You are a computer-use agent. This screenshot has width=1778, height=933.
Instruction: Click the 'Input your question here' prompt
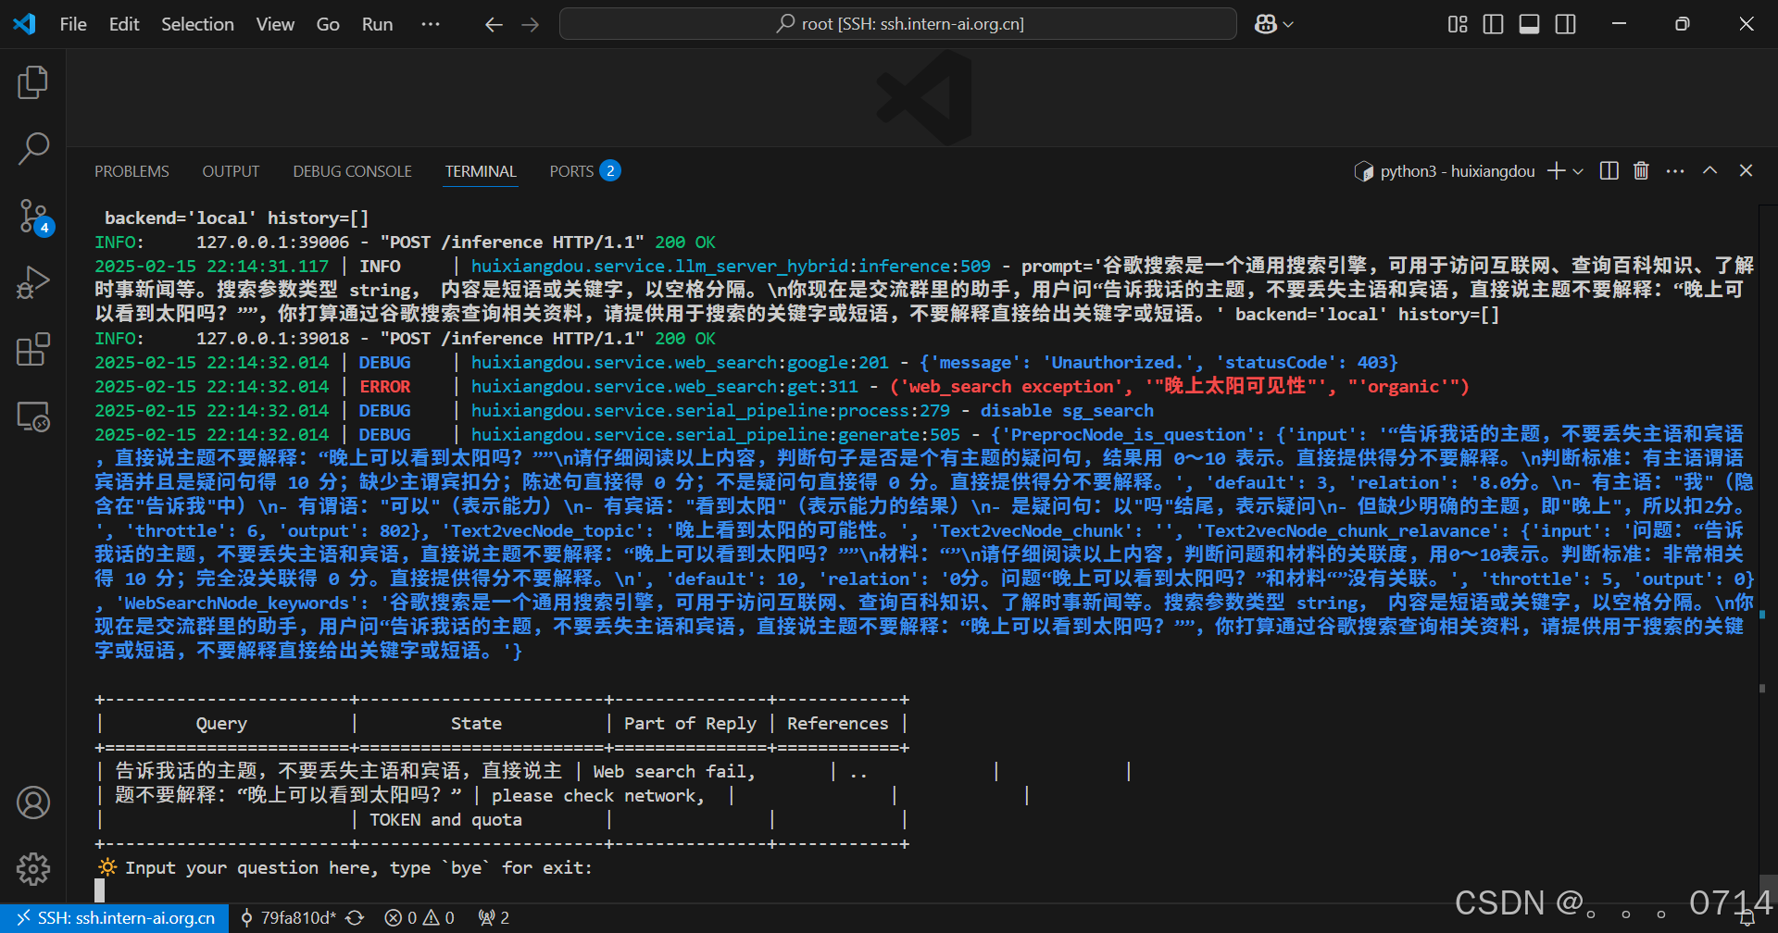point(358,868)
